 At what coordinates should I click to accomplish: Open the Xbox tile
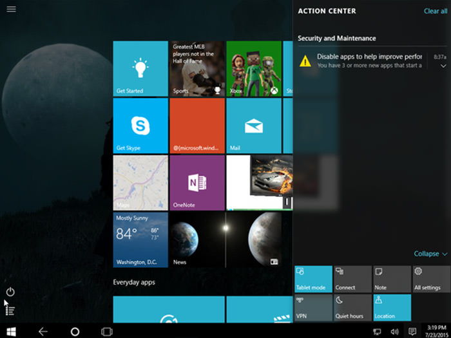coord(254,69)
